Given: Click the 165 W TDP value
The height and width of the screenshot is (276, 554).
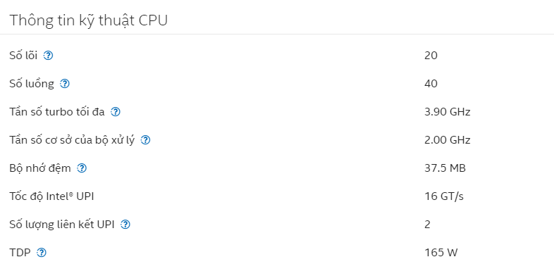Looking at the screenshot, I should click(x=441, y=253).
